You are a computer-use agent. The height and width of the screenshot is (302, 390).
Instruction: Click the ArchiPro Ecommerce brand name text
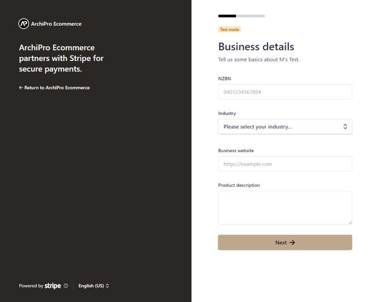pos(56,24)
